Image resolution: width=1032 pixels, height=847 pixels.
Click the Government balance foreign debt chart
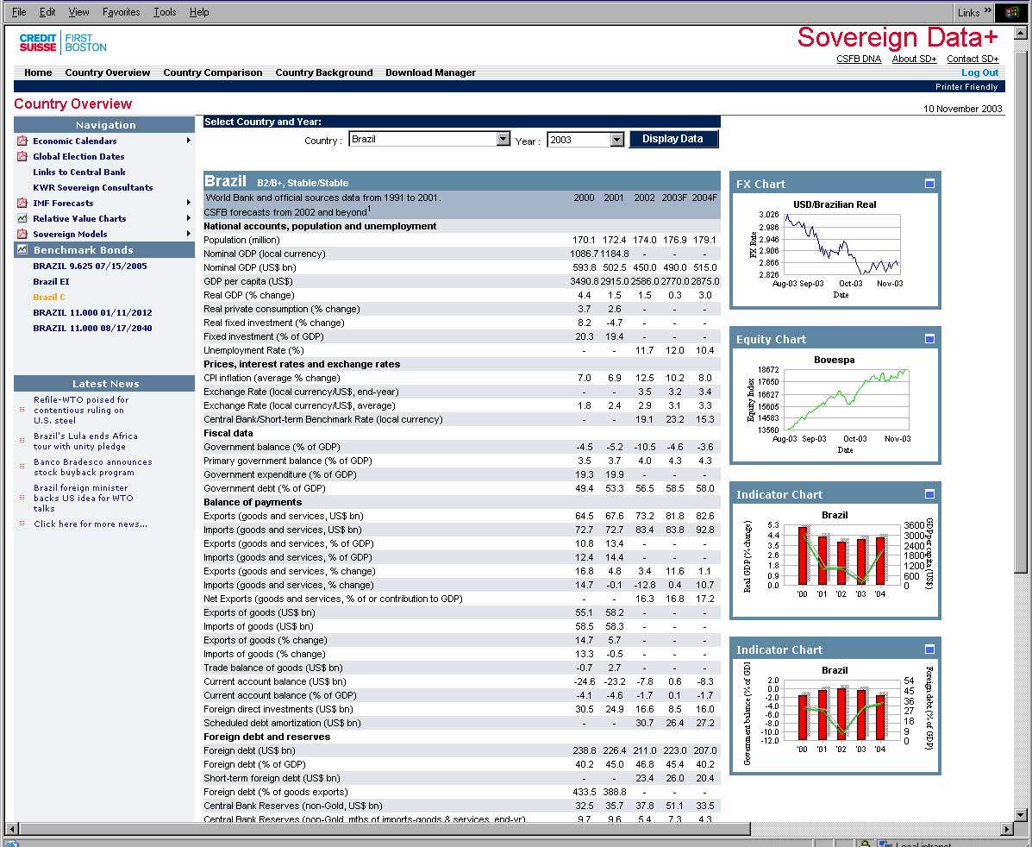[x=835, y=716]
